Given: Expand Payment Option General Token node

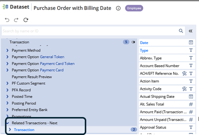Looking at the screenshot, I should click(7, 57).
